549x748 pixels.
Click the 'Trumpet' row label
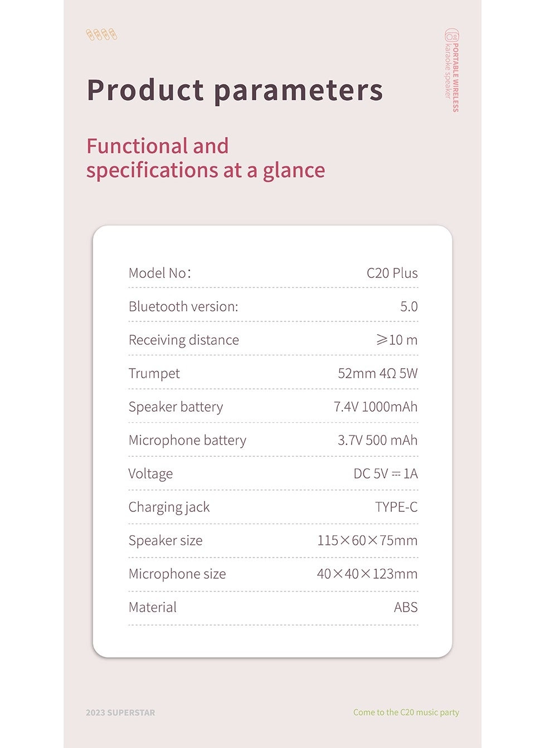click(x=154, y=373)
